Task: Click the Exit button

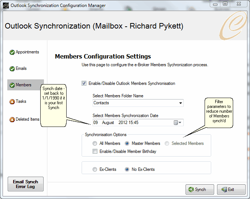Action: pos(231,189)
